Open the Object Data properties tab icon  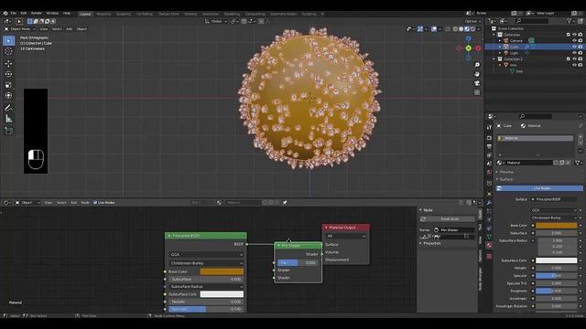pos(489,237)
